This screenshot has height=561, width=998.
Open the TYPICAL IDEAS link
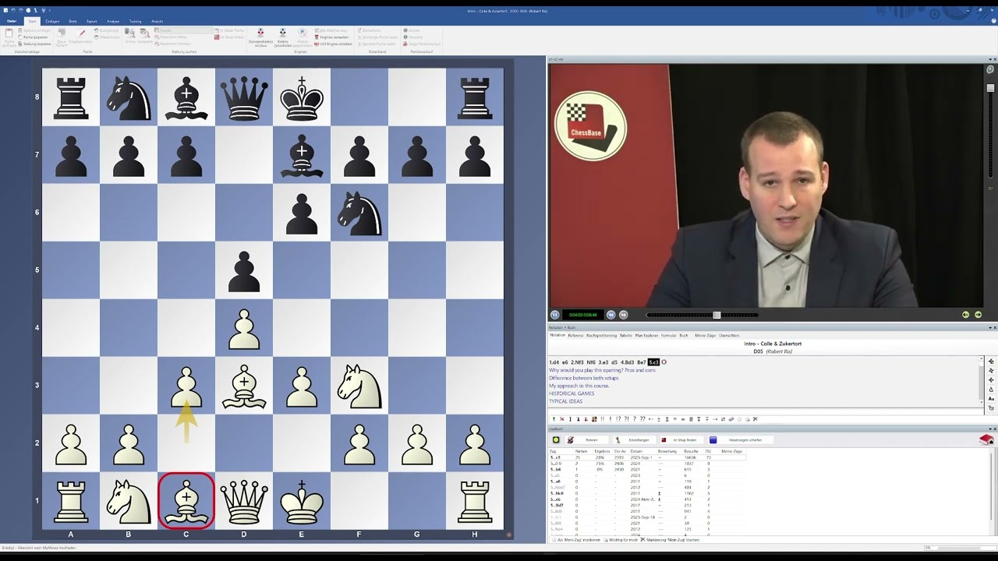pos(565,401)
